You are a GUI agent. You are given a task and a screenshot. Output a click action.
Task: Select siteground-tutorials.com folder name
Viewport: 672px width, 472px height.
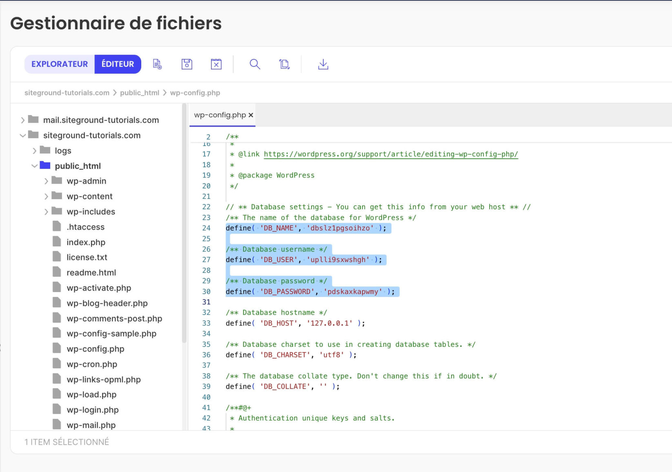pos(92,135)
